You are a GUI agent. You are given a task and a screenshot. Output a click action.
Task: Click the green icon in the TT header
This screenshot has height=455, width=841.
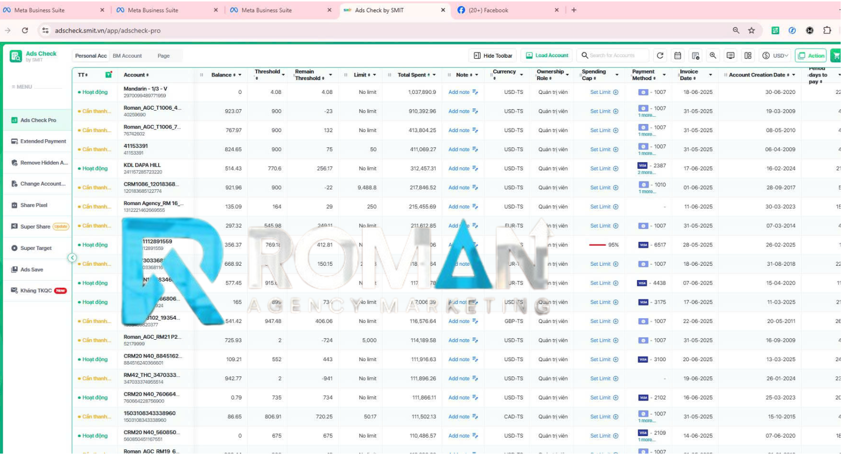click(109, 75)
